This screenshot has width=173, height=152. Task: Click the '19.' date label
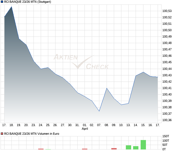point(19,125)
